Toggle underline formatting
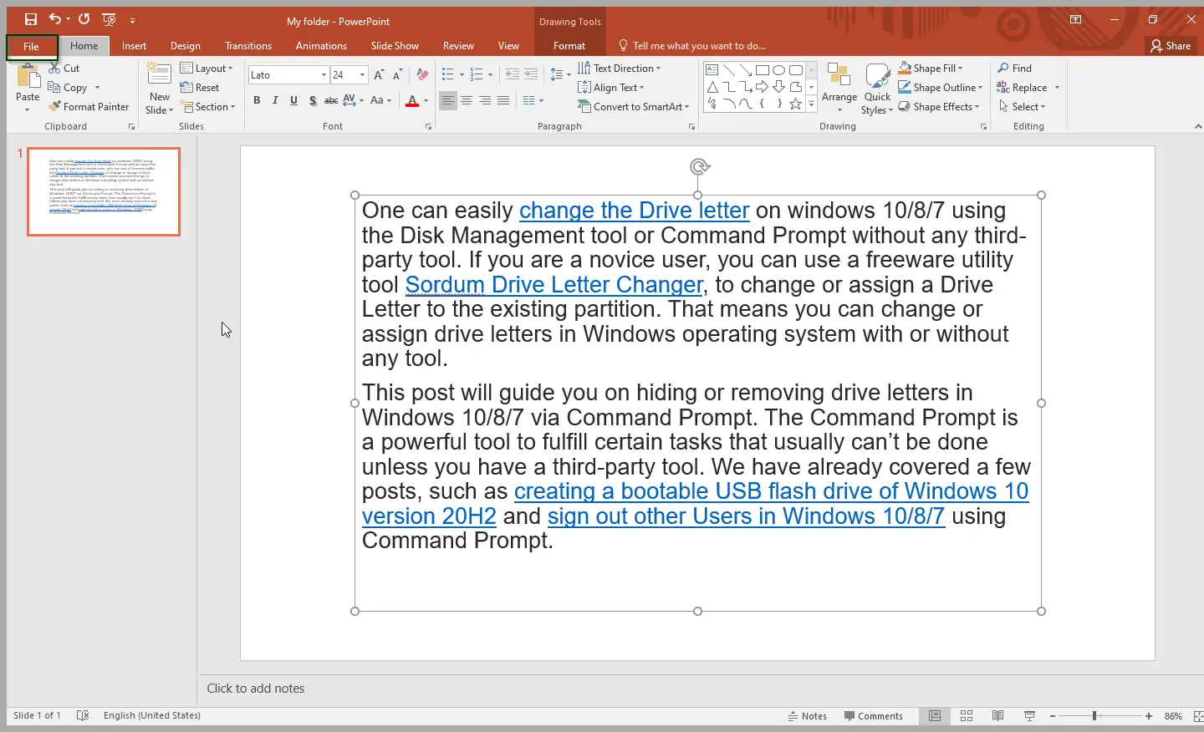The image size is (1204, 732). [x=293, y=101]
